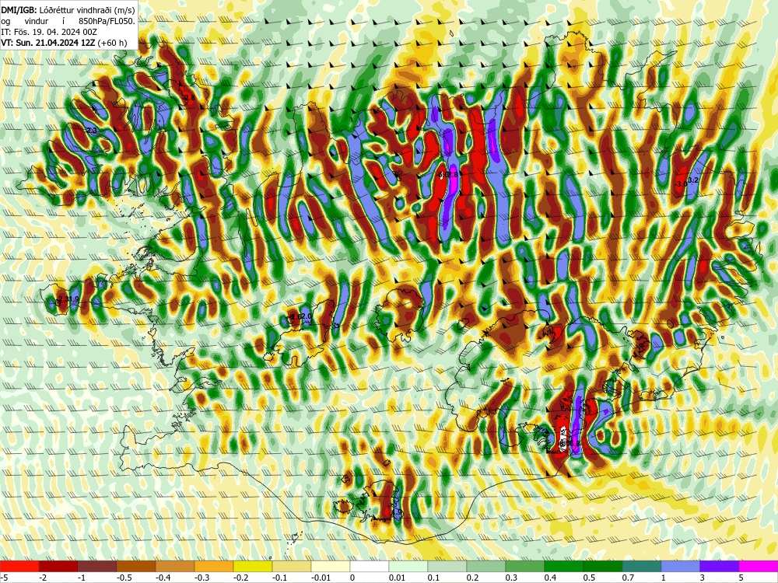Click the header line 'DMI/IGB: Lóðréttur vindhraði (m/s)'

pyautogui.click(x=68, y=9)
